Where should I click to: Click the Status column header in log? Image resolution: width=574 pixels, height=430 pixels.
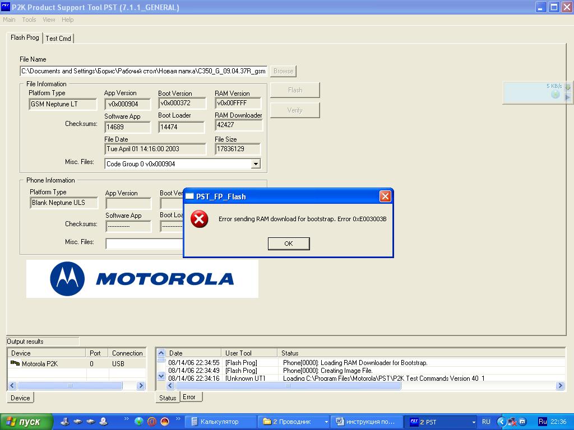tap(421, 353)
